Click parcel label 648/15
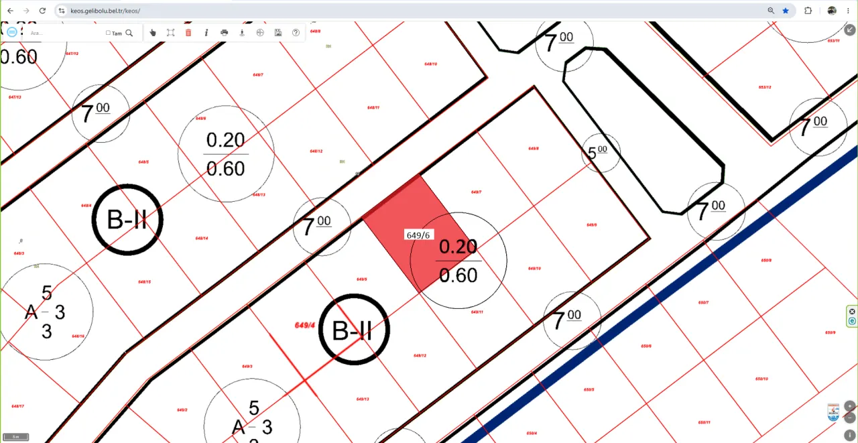This screenshot has height=443, width=858. tap(144, 282)
